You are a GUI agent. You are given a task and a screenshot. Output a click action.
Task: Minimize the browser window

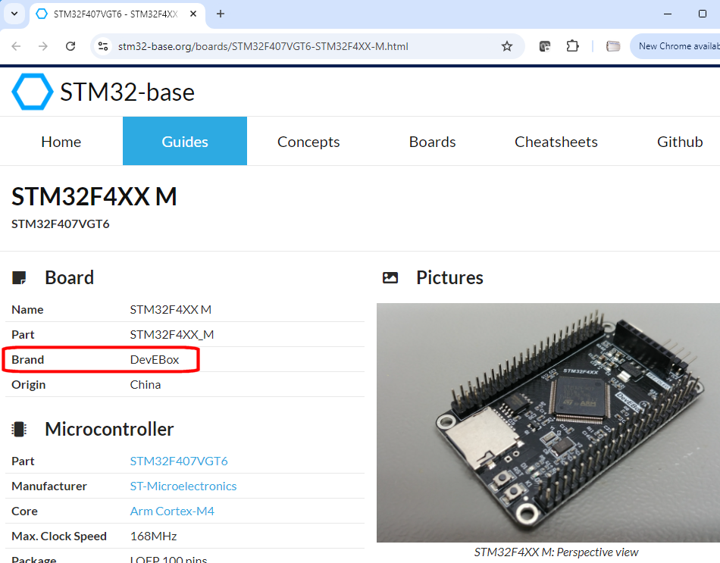pyautogui.click(x=668, y=14)
